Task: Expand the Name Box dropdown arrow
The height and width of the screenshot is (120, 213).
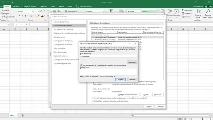Action: pos(8,24)
